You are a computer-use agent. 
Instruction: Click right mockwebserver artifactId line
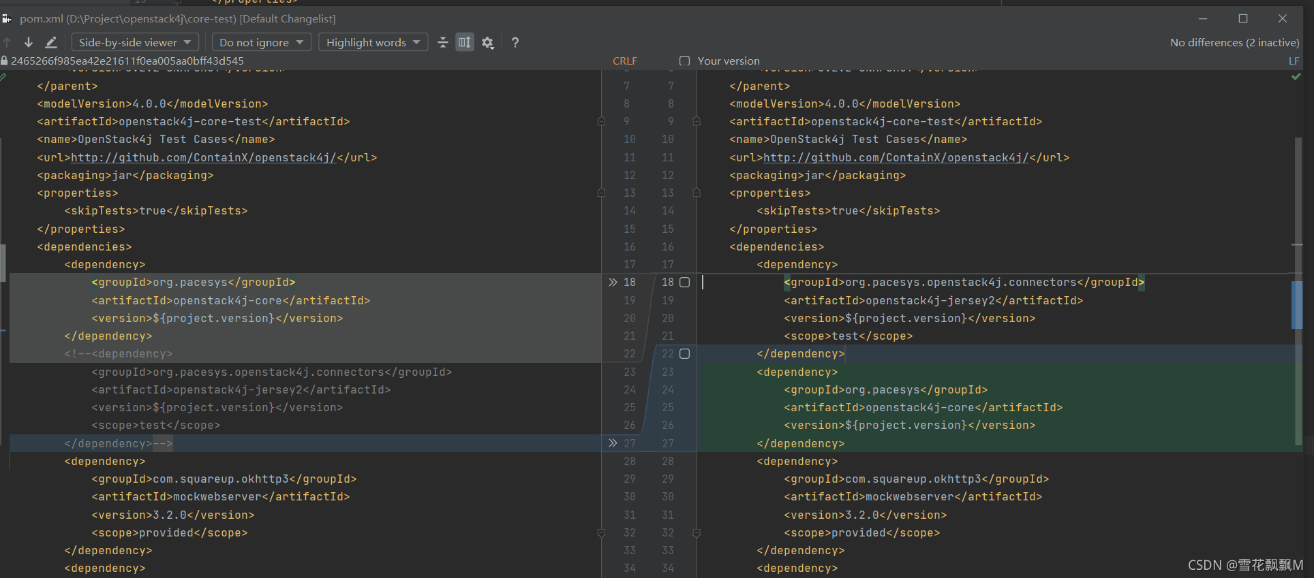click(x=913, y=496)
